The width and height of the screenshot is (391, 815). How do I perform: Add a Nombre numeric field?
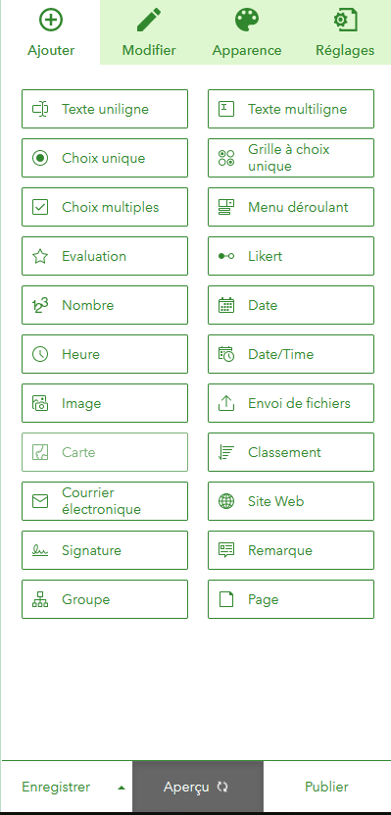click(105, 305)
